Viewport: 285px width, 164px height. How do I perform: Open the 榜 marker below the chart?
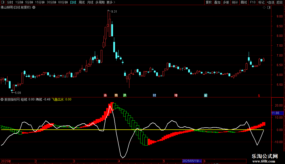pos(116,95)
